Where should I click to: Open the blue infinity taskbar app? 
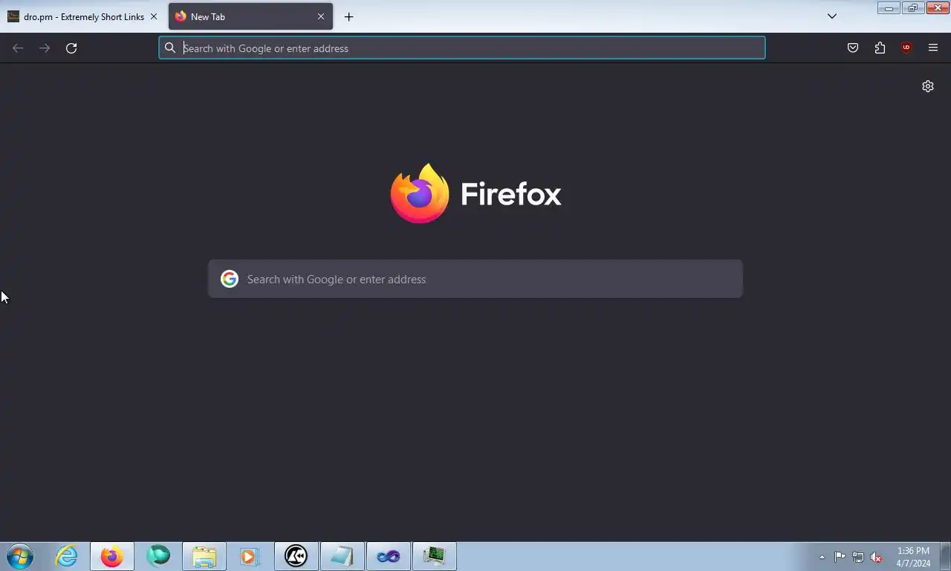(x=388, y=556)
